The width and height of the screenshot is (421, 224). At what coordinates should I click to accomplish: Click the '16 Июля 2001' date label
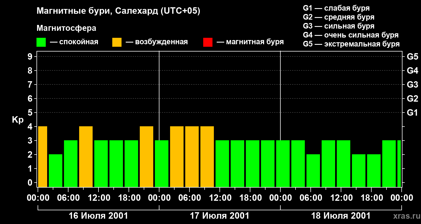point(98,216)
